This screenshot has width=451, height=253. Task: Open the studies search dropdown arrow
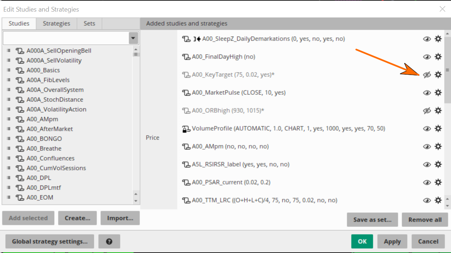tap(133, 38)
